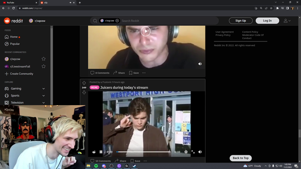
Task: Open the u/Tuslonic user profile link
Action: [106, 82]
